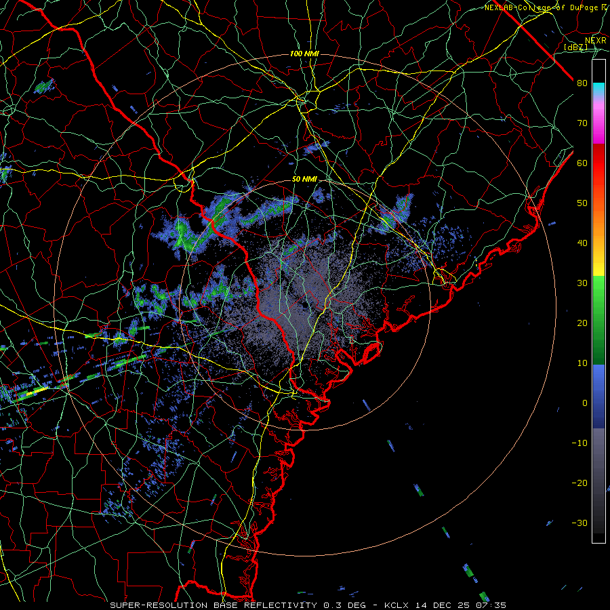Click the 07:35 timestamp in the caption
Viewport: 610px width, 610px height.
click(x=491, y=605)
